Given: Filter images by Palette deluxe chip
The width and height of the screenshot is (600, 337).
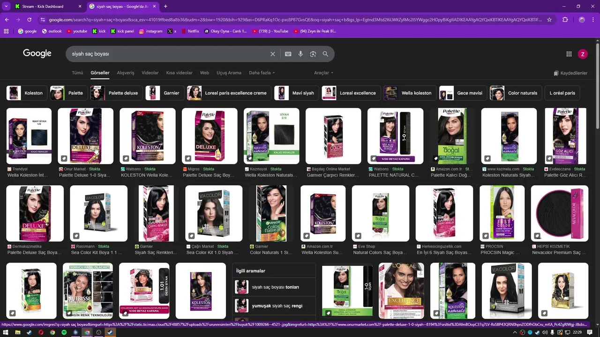Looking at the screenshot, I should [x=117, y=93].
